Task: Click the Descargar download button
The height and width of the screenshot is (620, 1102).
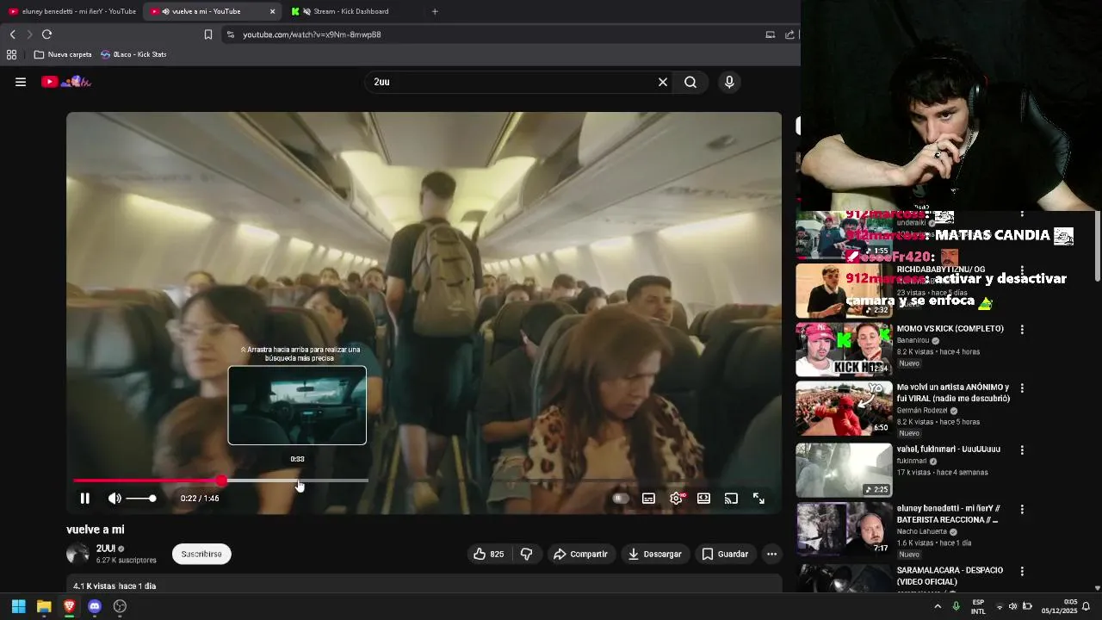Action: click(654, 554)
